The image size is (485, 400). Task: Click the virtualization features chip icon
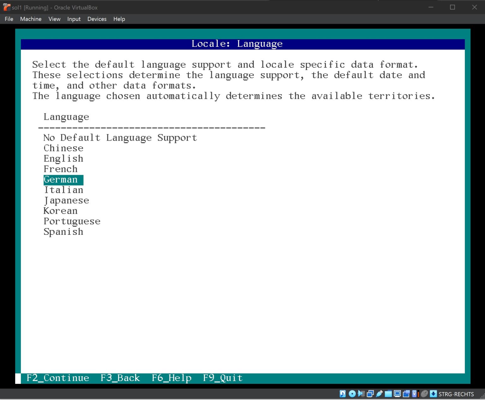[415, 394]
